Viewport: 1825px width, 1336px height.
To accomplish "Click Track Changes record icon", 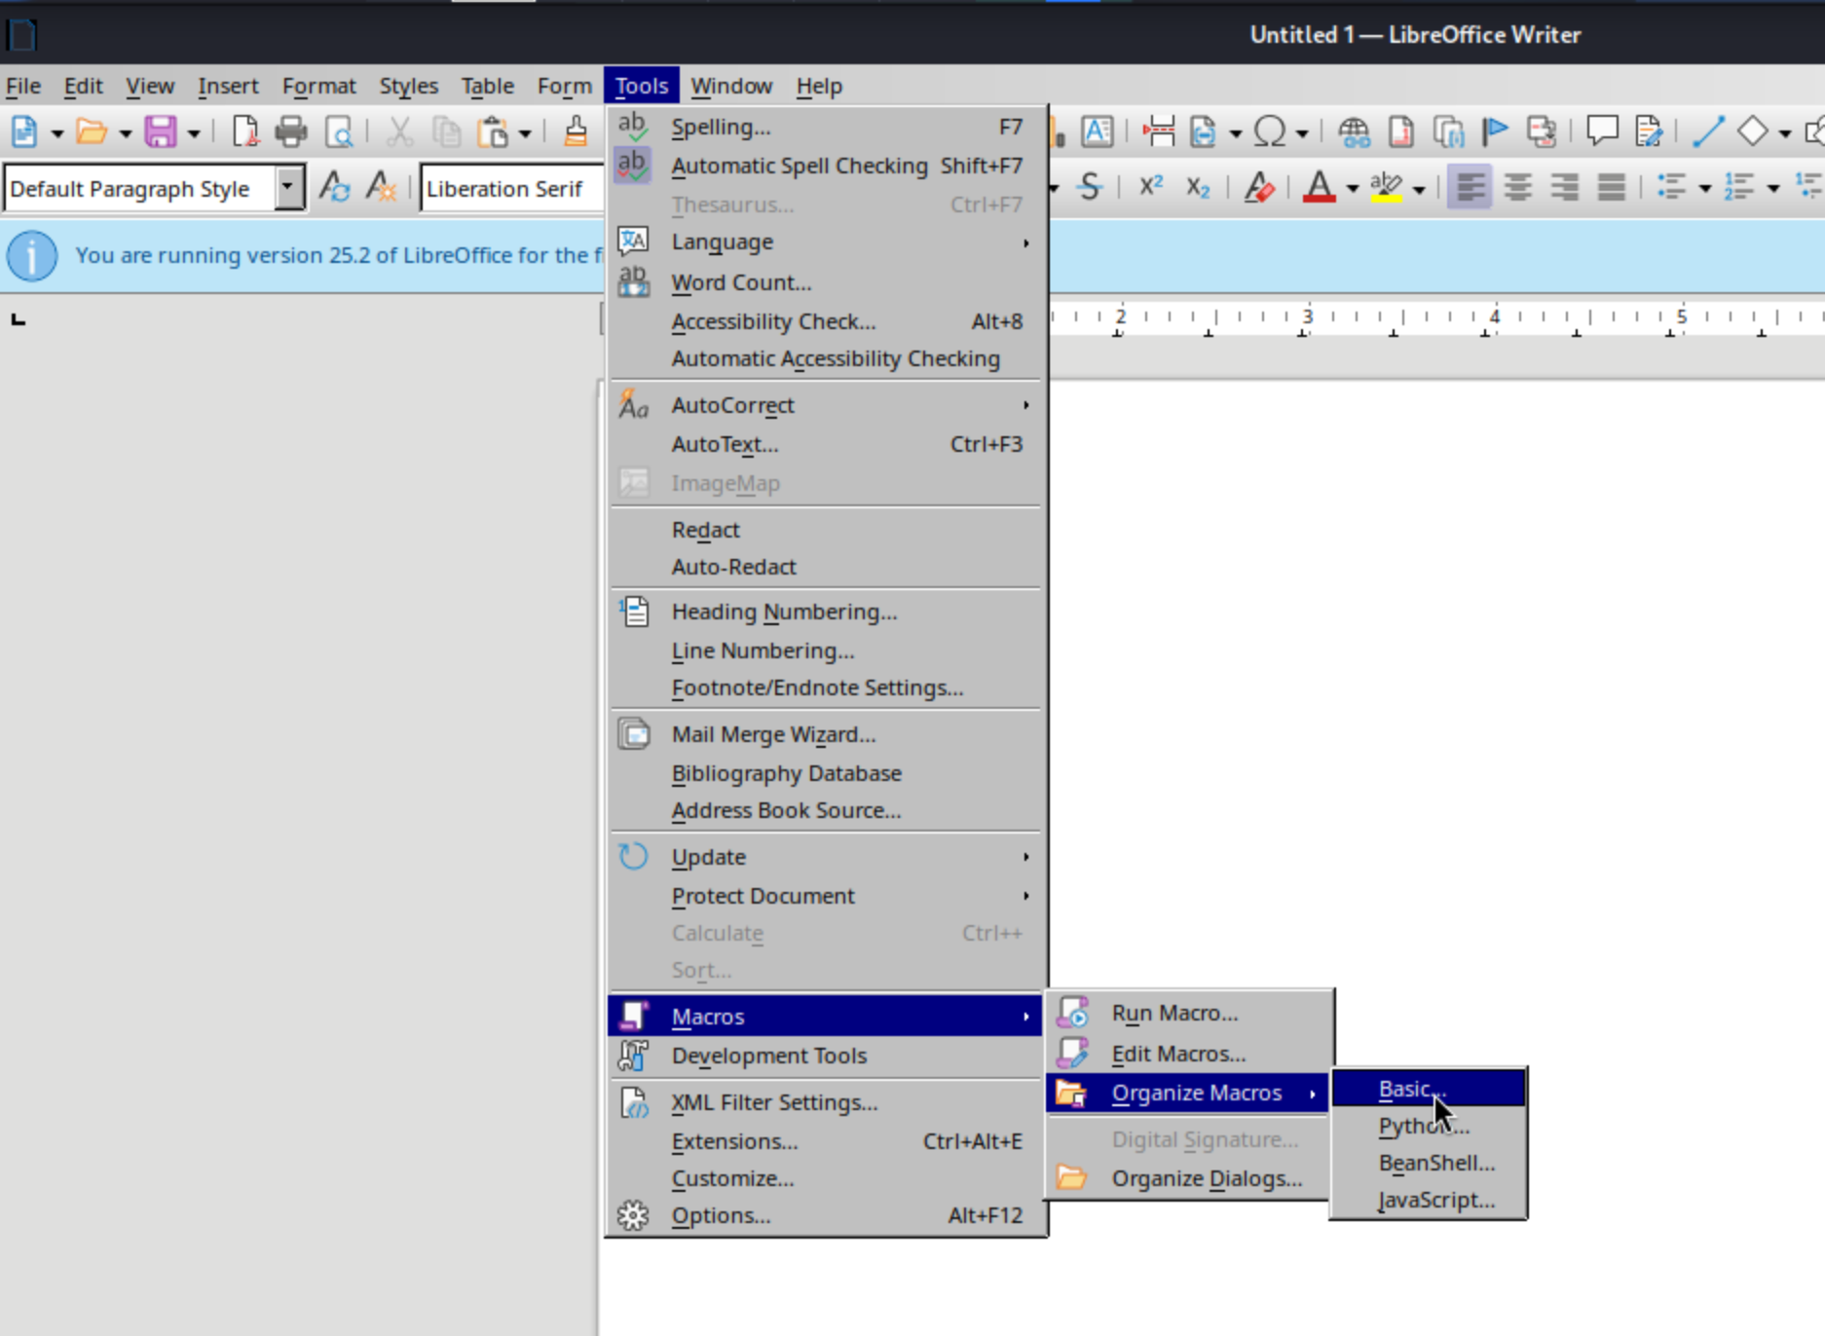I will click(1649, 131).
